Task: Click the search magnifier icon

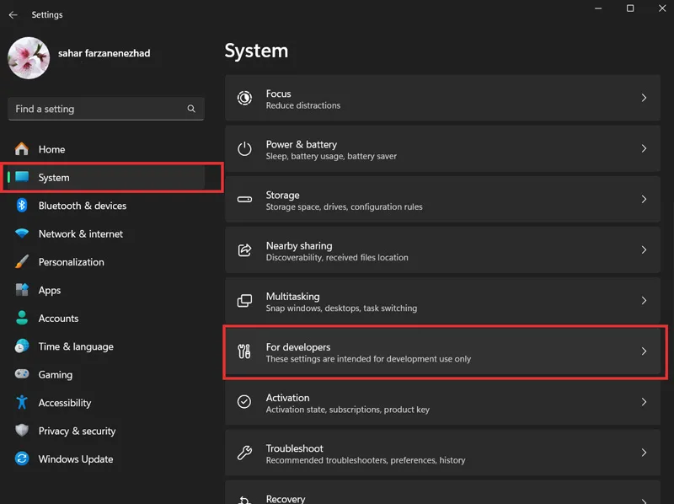Action: [x=191, y=109]
